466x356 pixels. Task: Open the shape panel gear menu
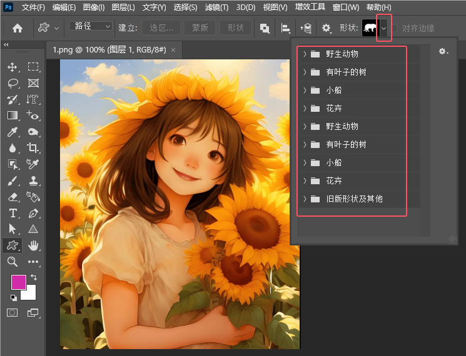pyautogui.click(x=443, y=52)
